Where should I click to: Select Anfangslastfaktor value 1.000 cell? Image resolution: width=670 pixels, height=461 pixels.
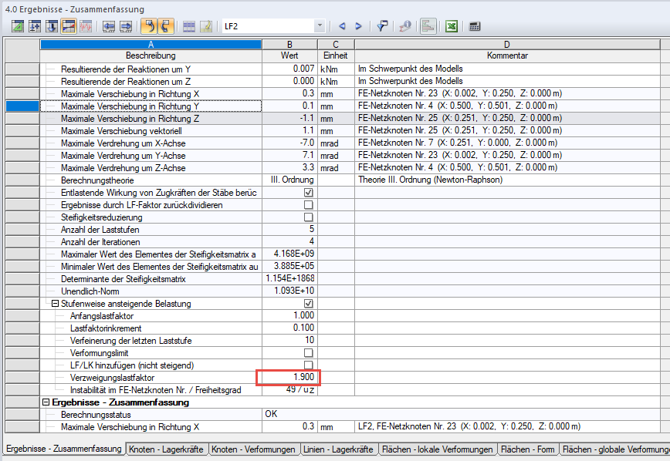click(x=289, y=315)
